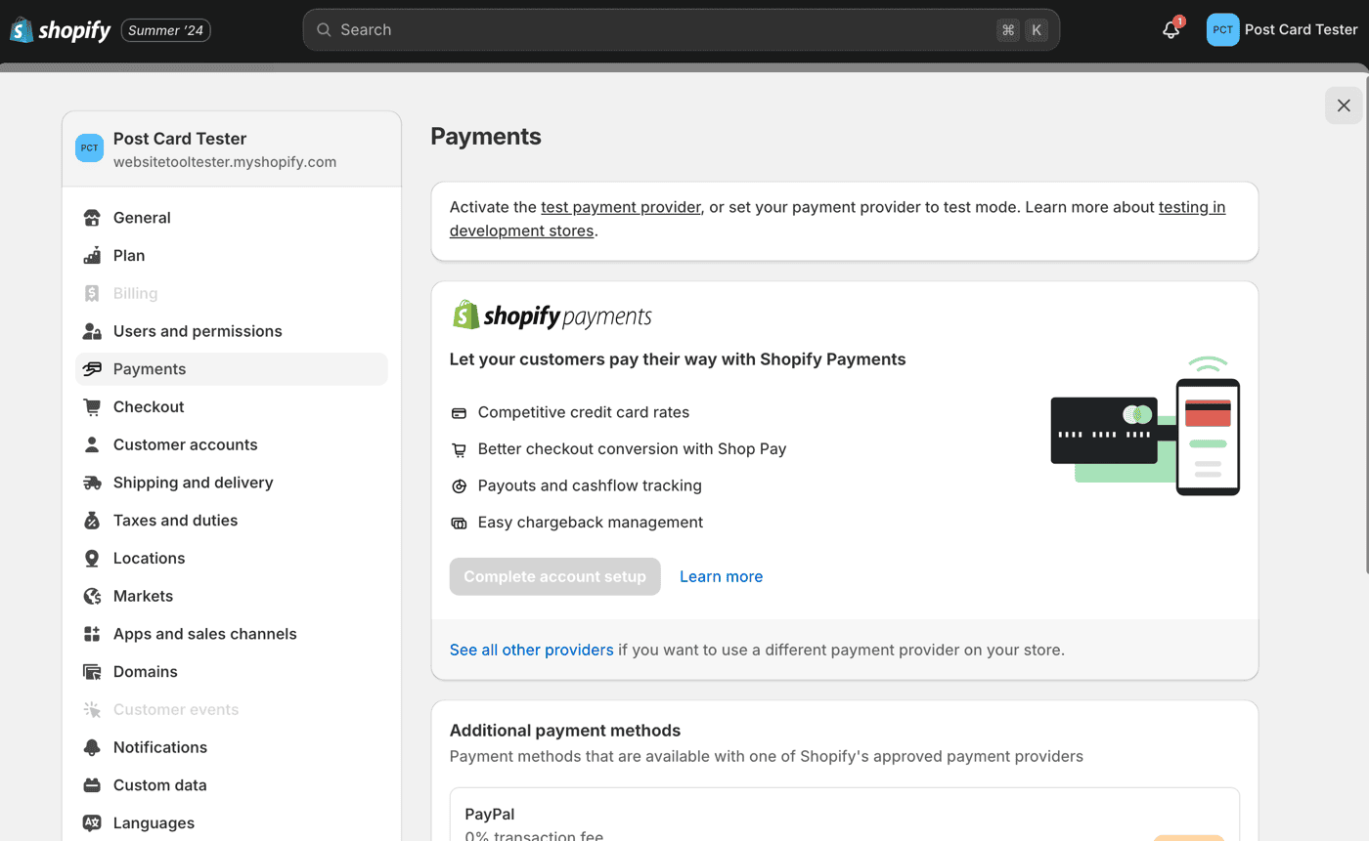Click the Notifications bell icon in sidebar
1369x841 pixels.
[x=92, y=747]
